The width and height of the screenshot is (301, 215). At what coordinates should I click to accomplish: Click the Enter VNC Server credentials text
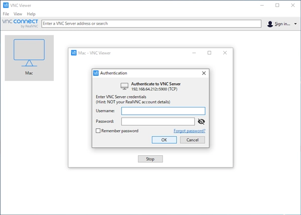[x=121, y=97]
